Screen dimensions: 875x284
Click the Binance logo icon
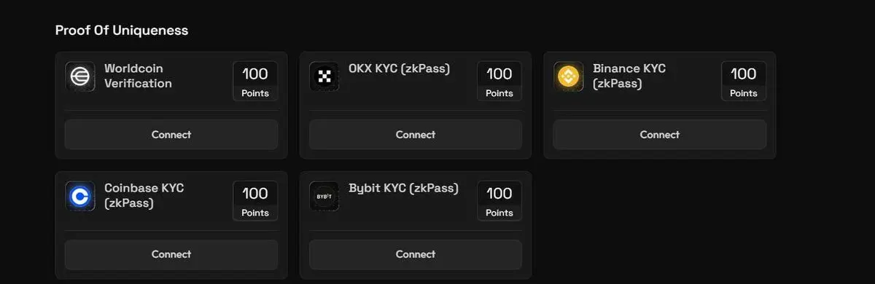click(x=569, y=76)
